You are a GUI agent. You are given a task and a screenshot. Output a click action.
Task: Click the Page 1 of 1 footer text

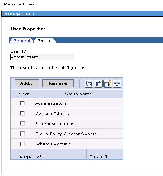click(x=33, y=157)
